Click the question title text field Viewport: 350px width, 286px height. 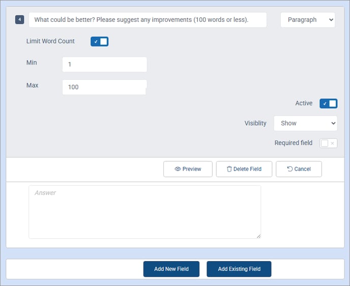[148, 20]
